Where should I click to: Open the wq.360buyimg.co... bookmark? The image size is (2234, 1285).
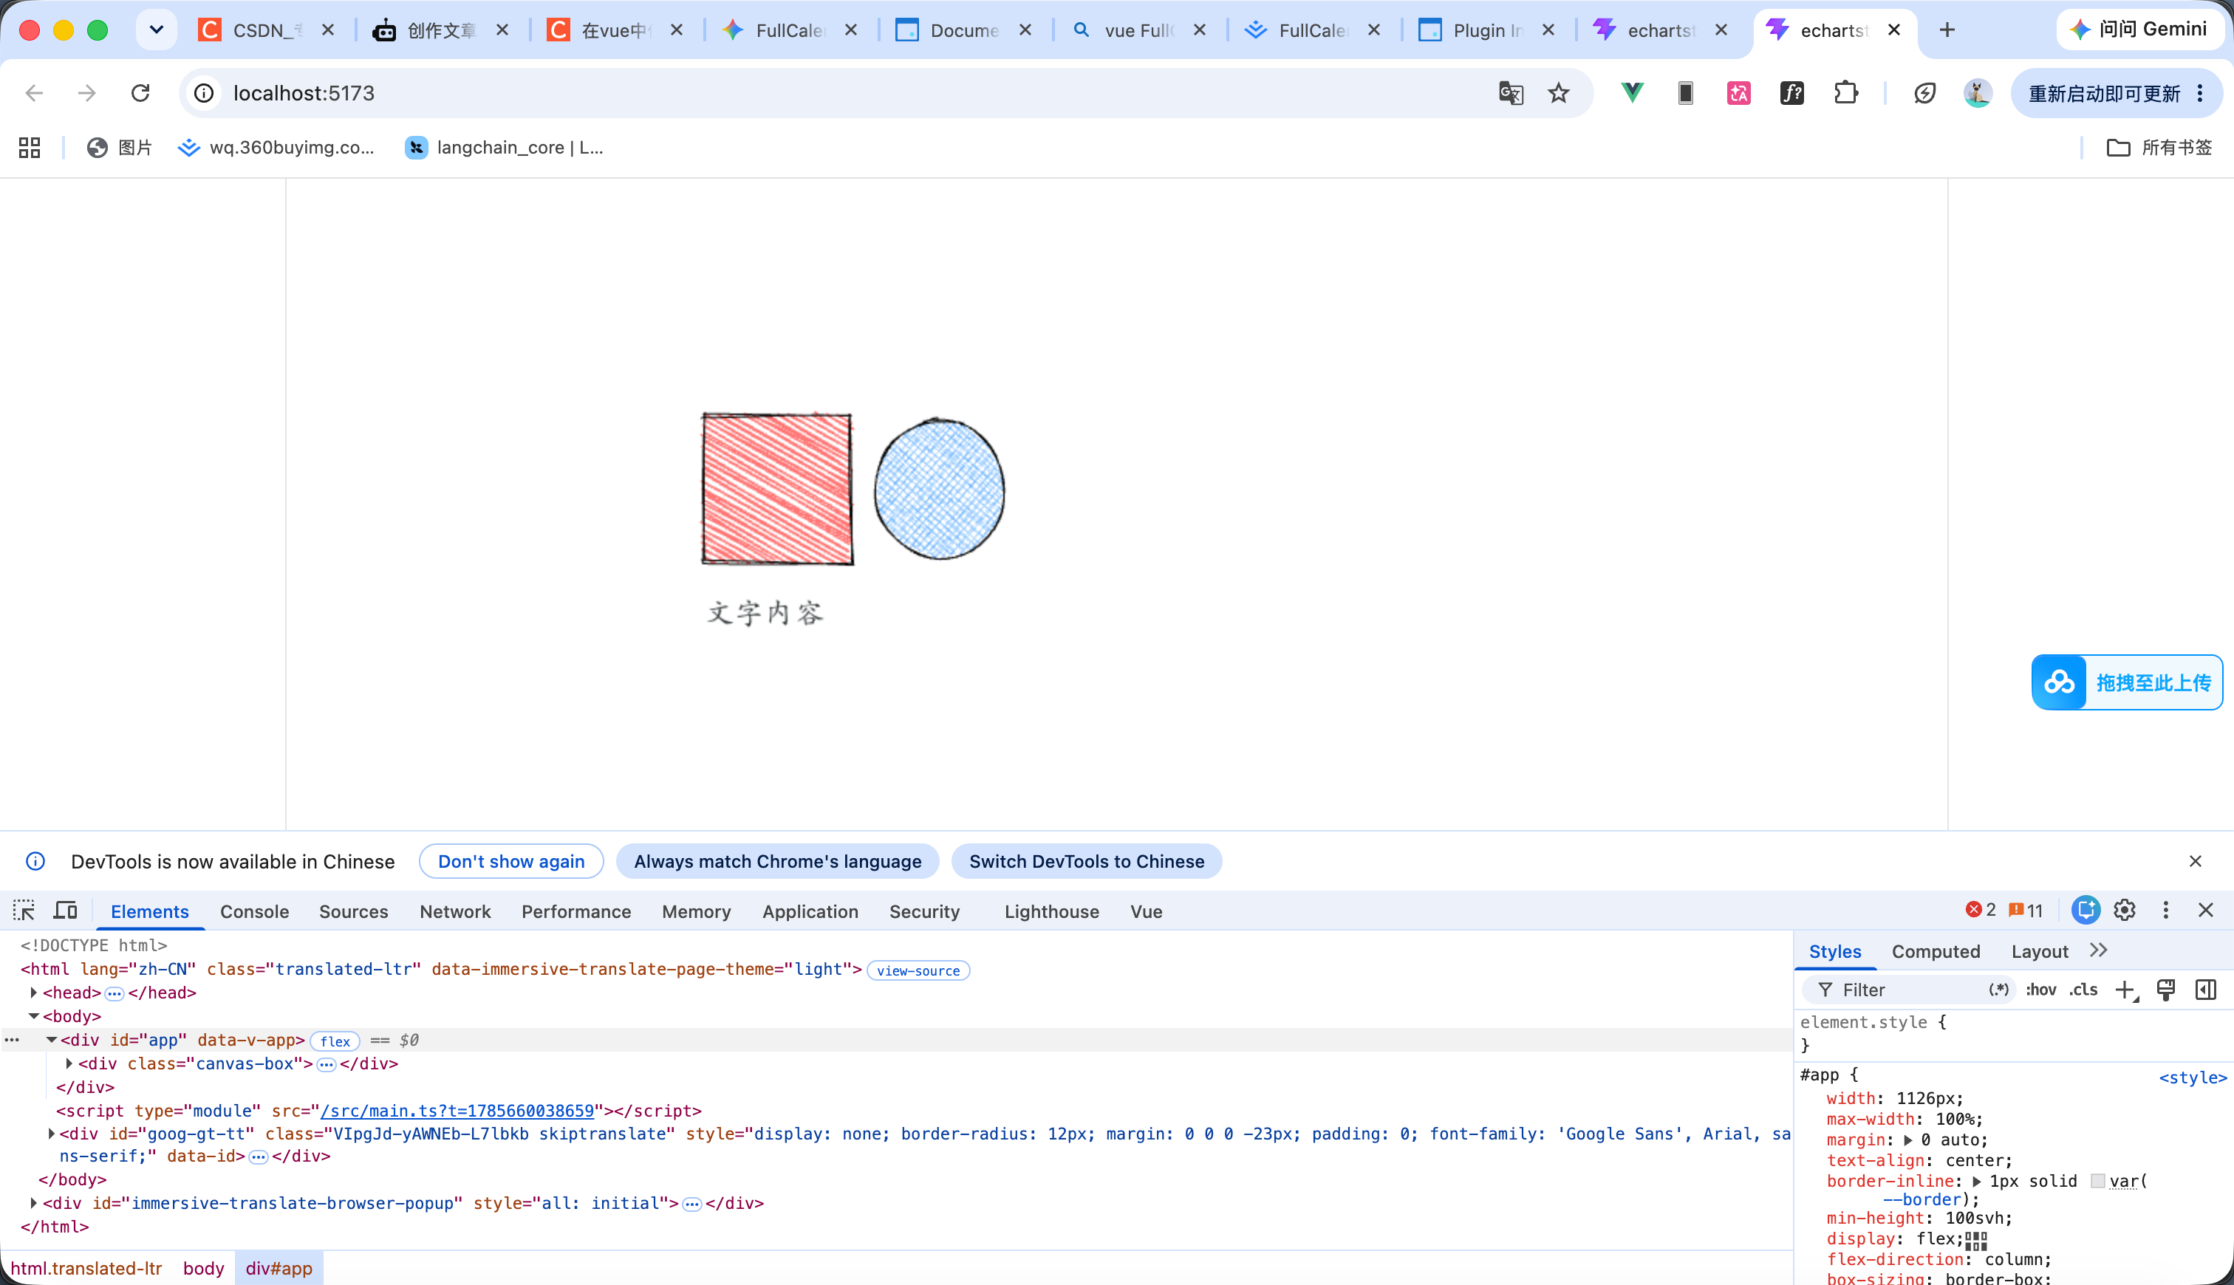pyautogui.click(x=276, y=148)
